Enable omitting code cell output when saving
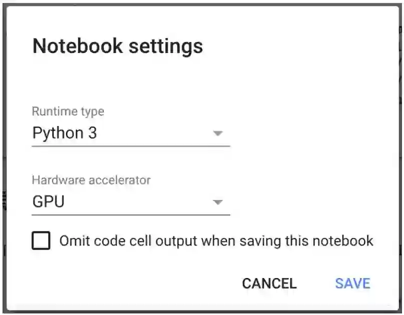404x315 pixels. (41, 240)
